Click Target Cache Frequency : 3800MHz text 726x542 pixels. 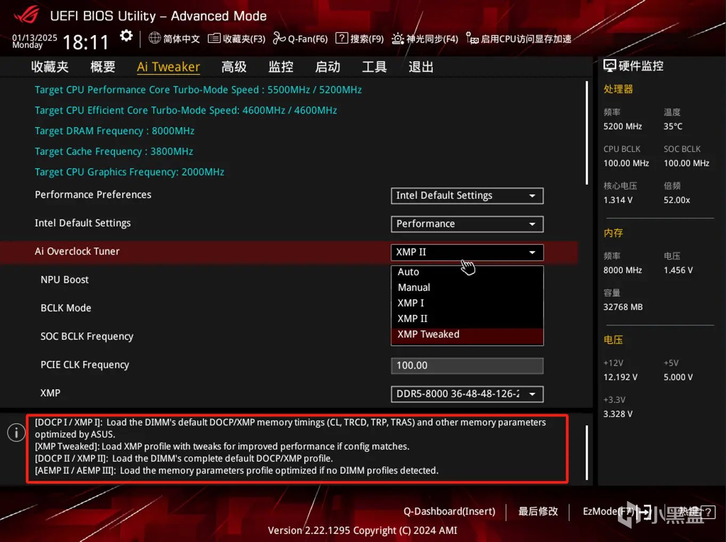pyautogui.click(x=114, y=152)
